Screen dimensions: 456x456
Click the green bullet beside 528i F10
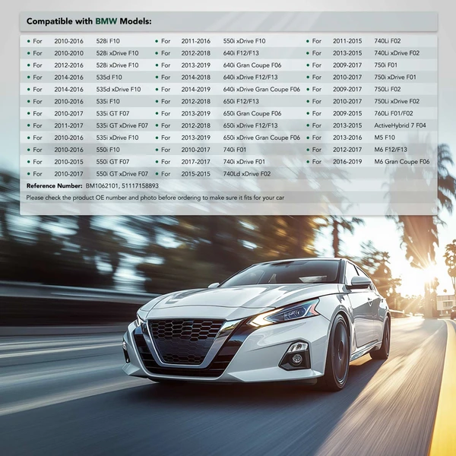pos(28,40)
